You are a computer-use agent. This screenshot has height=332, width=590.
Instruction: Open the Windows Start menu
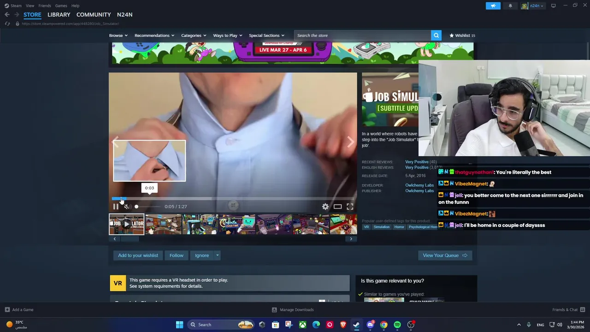(x=179, y=325)
